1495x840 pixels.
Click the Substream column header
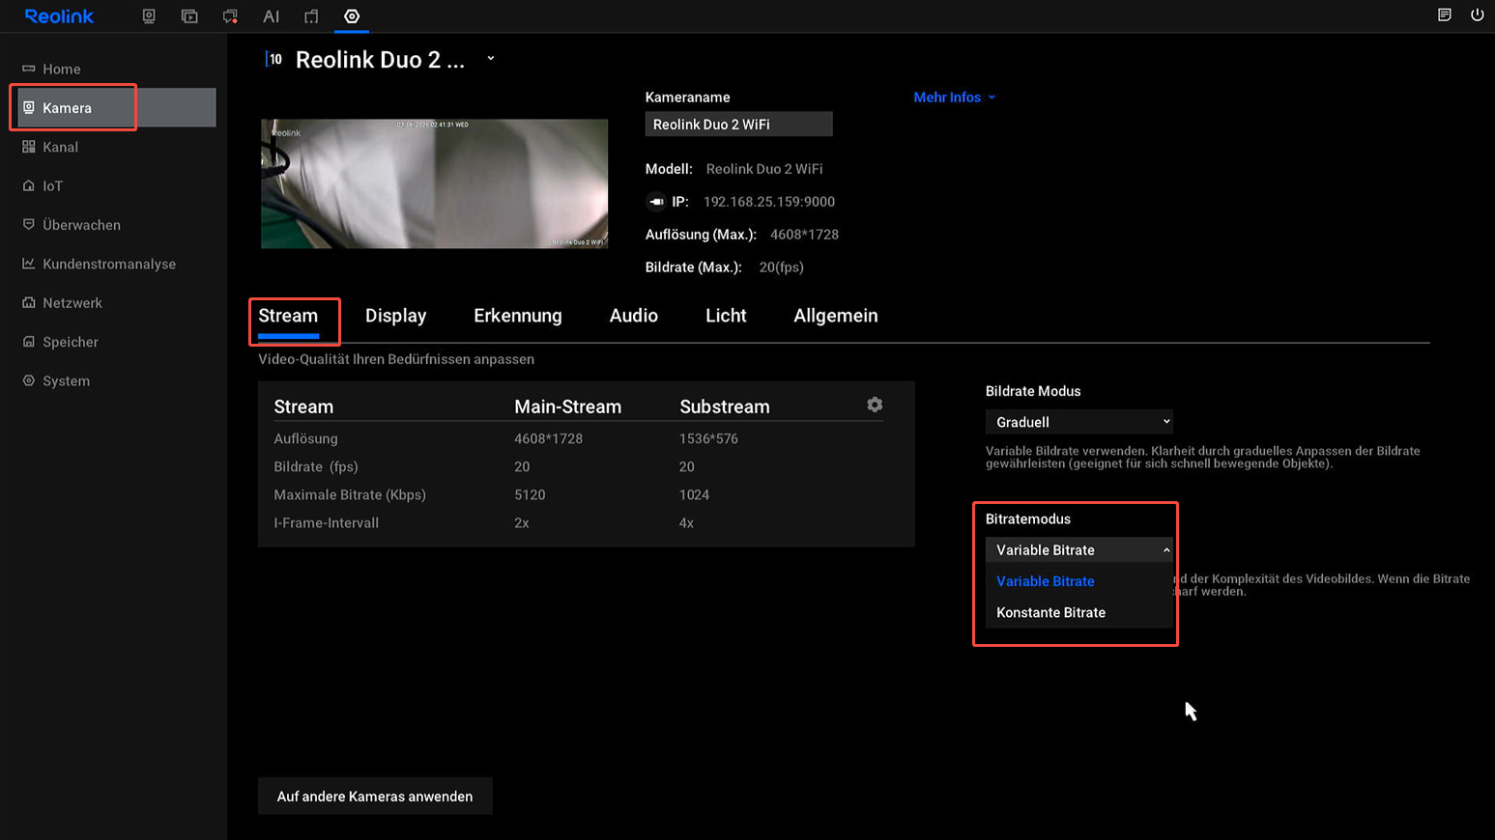click(x=725, y=406)
